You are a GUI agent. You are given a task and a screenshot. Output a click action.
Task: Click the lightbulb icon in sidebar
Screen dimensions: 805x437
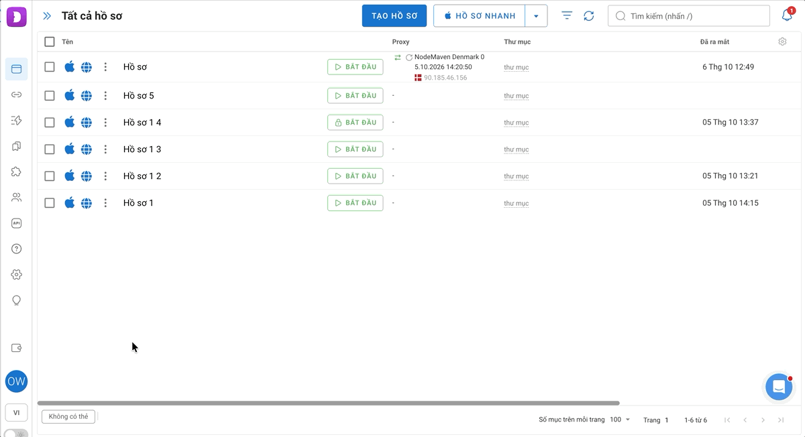pyautogui.click(x=17, y=300)
